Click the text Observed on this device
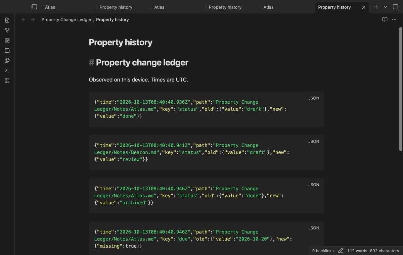 pos(118,80)
